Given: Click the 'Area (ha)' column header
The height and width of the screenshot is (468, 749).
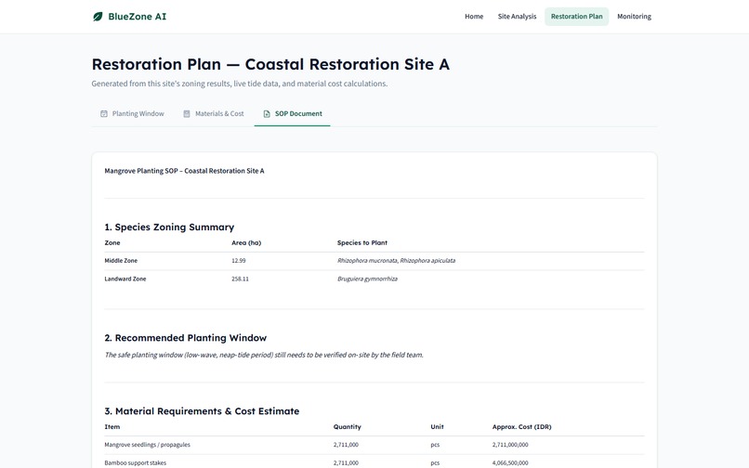Looking at the screenshot, I should coord(246,242).
